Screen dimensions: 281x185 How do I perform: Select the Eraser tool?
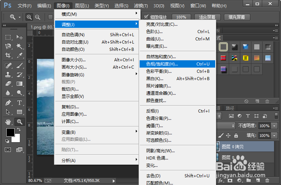pos(8,84)
